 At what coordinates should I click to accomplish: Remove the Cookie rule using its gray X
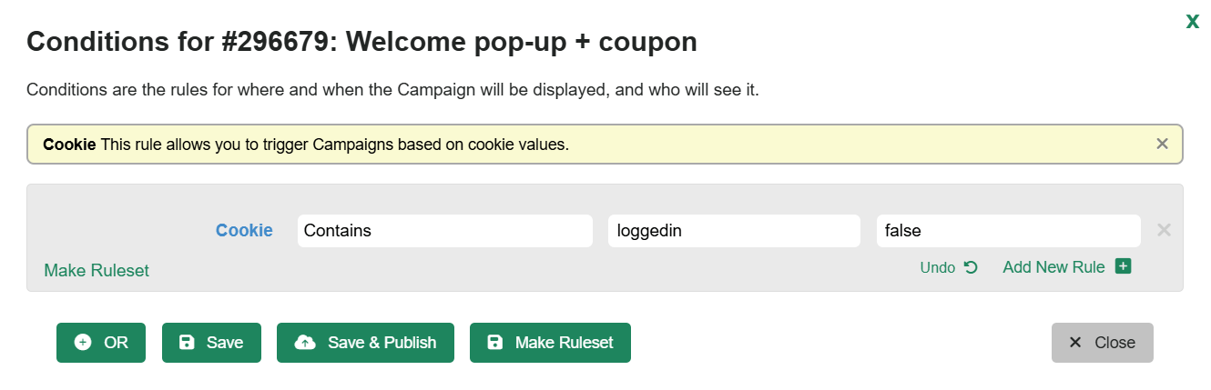[1164, 230]
